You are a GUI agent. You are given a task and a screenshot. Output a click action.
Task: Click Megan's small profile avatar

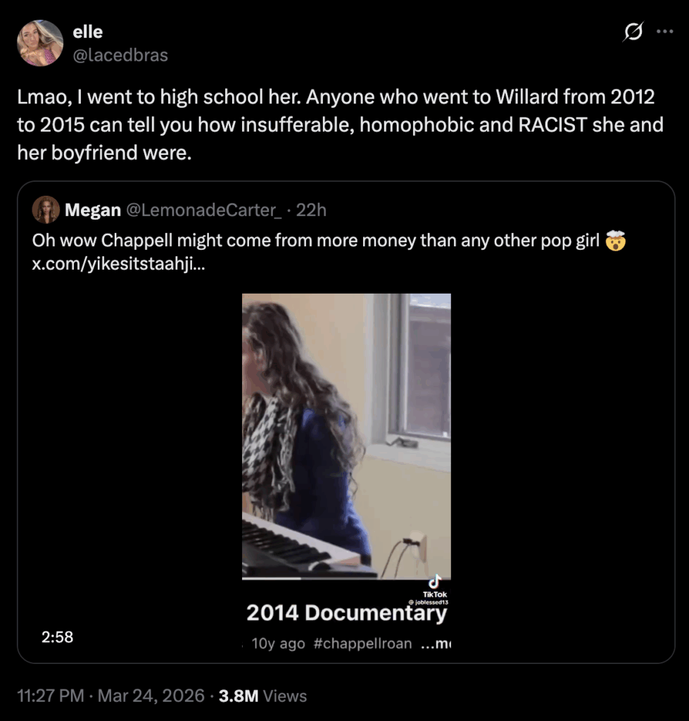tap(46, 210)
